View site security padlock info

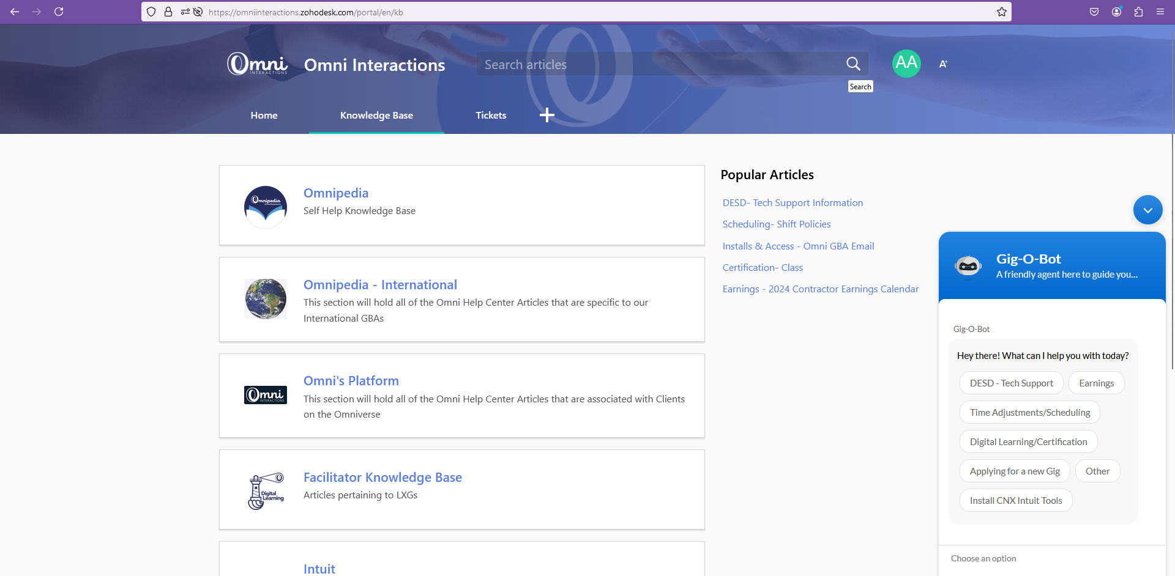tap(168, 12)
